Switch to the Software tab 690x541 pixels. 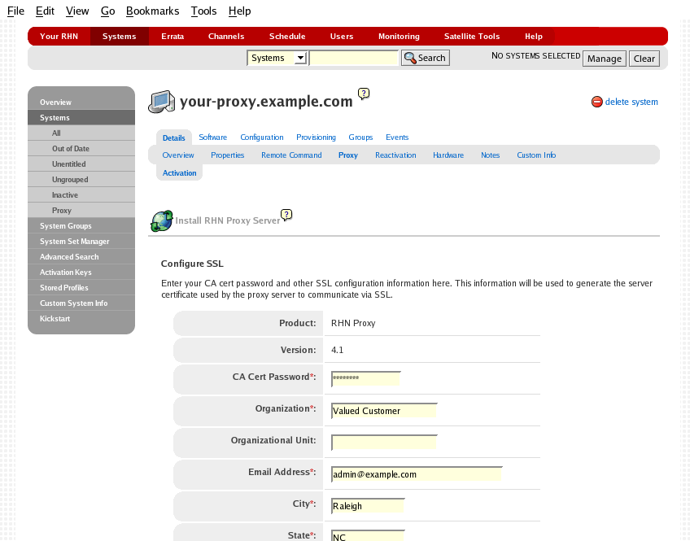point(213,137)
